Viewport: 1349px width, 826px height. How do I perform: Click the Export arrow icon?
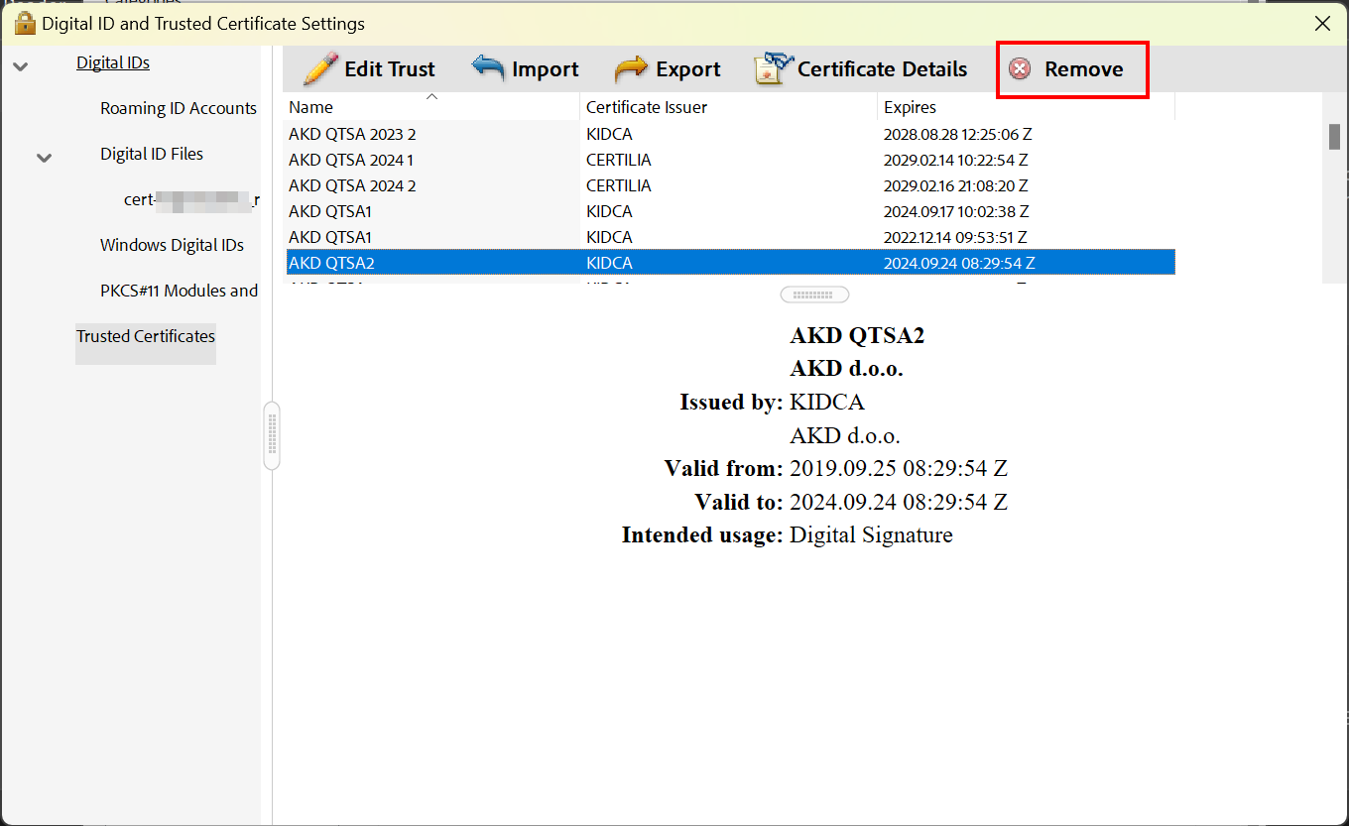click(x=632, y=68)
